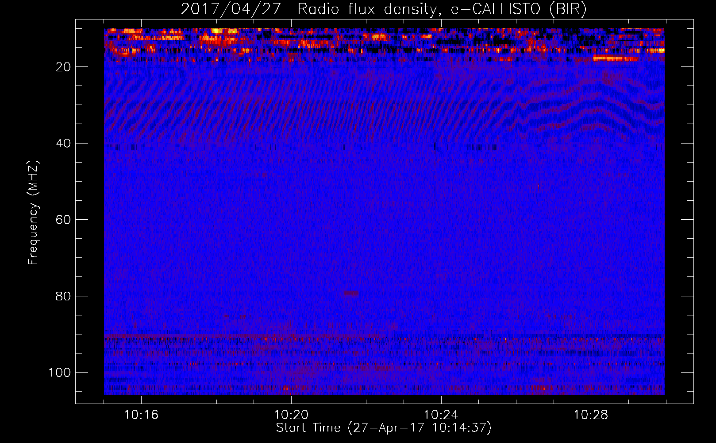Click the time tick label "10:24"
The width and height of the screenshot is (716, 443).
[x=441, y=415]
